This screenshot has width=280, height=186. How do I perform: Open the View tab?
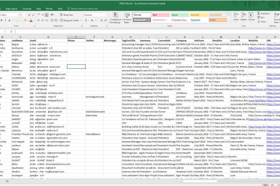coord(60,8)
